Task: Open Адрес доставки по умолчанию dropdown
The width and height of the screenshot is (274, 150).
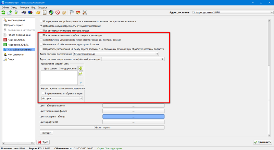Action: tap(116, 54)
